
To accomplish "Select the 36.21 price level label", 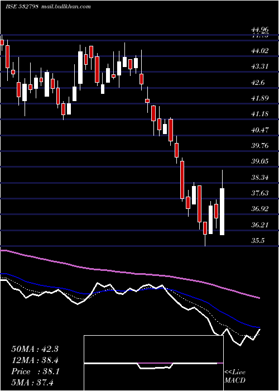I will click(260, 225).
